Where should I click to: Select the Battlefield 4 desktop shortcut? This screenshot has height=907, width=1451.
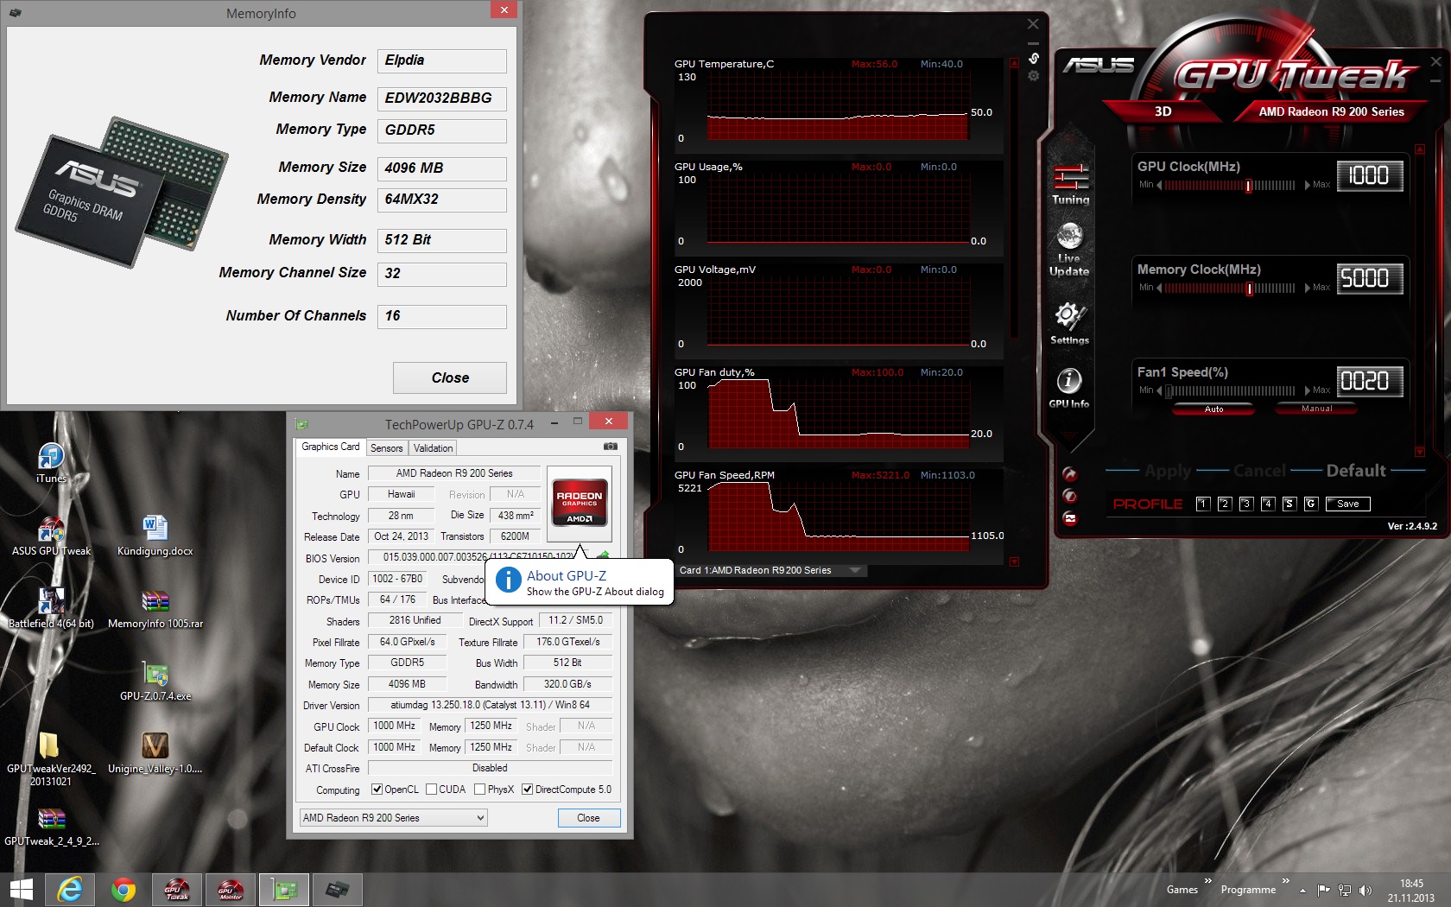(x=51, y=608)
